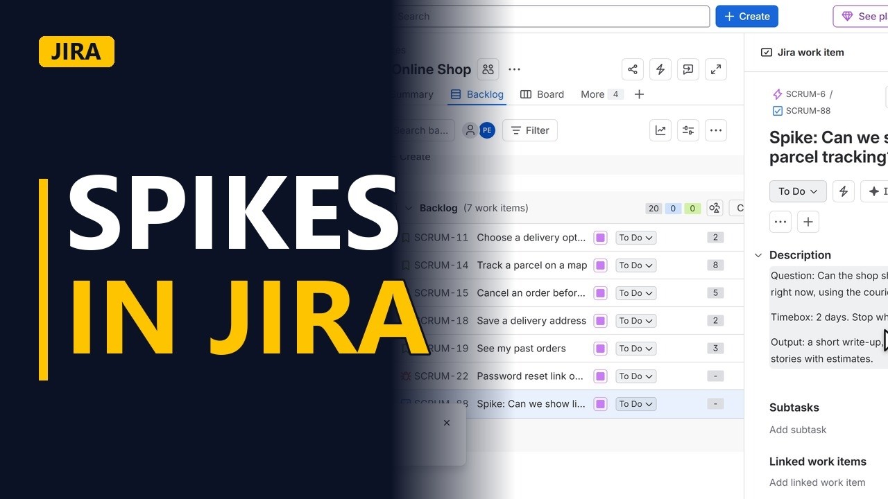Open the To Do dropdown for SCRUM-18
888x499 pixels.
click(635, 321)
